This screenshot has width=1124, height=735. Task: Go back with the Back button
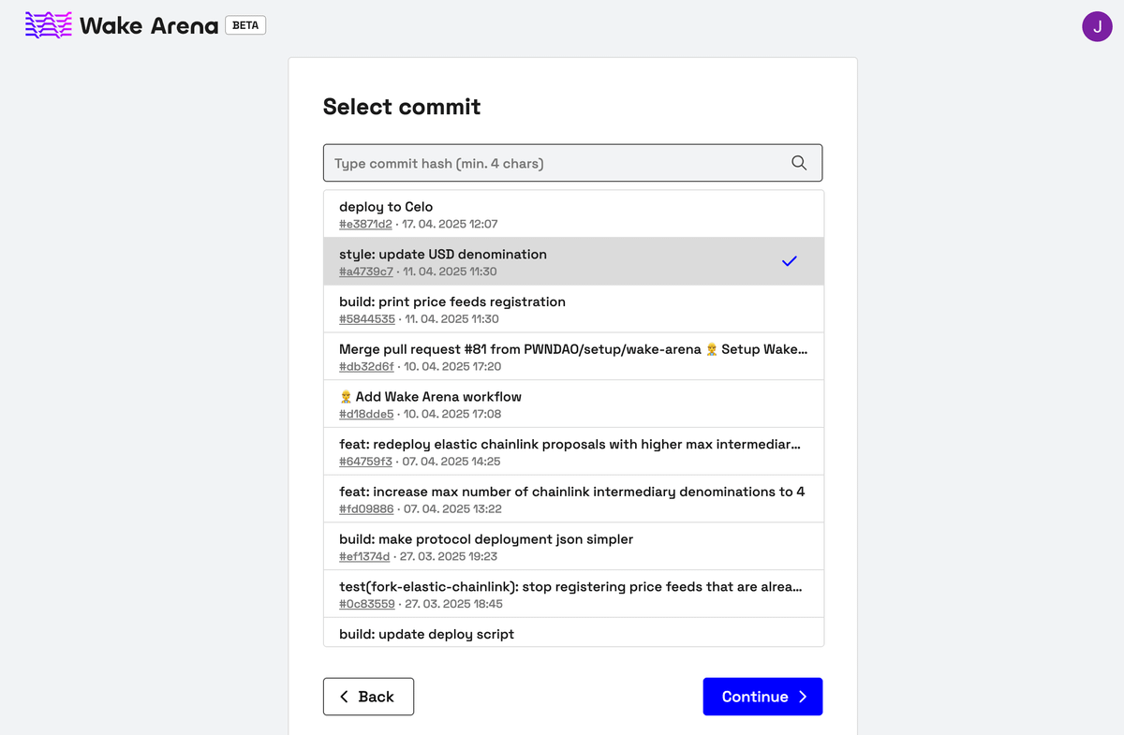pos(368,697)
